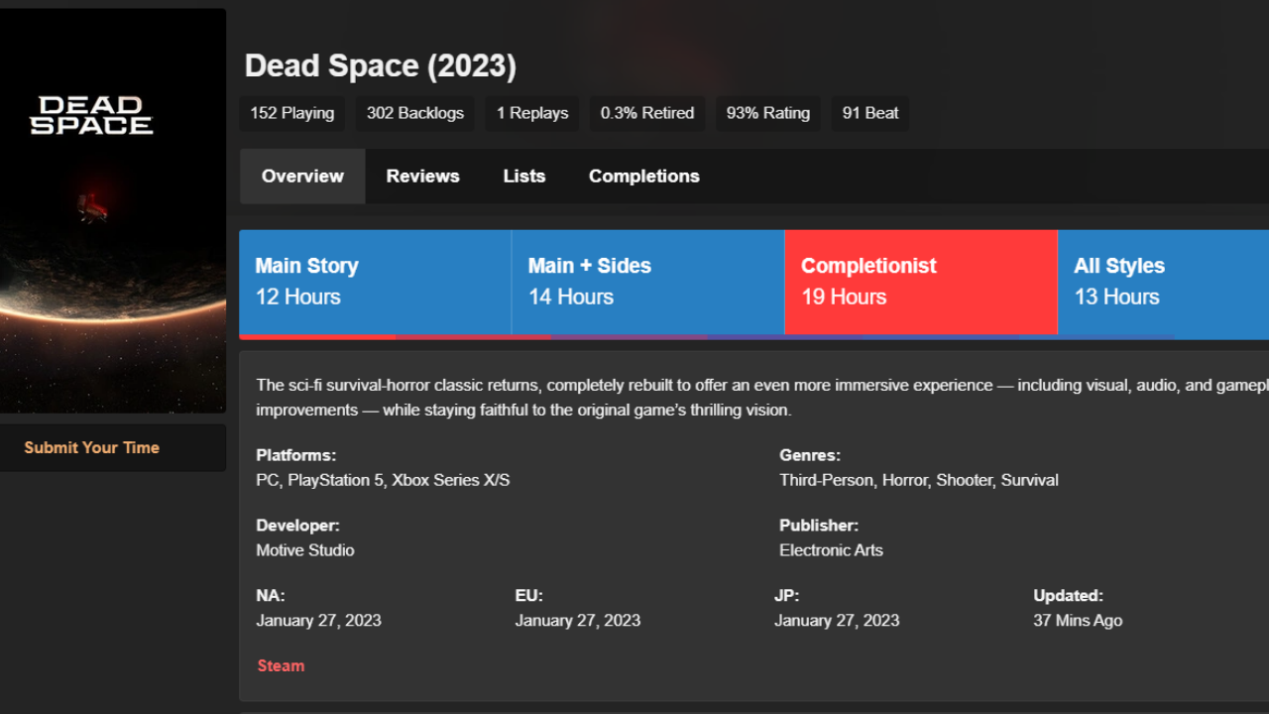Click the 91 Beat stat badge
Screen dimensions: 1269x714
(869, 113)
